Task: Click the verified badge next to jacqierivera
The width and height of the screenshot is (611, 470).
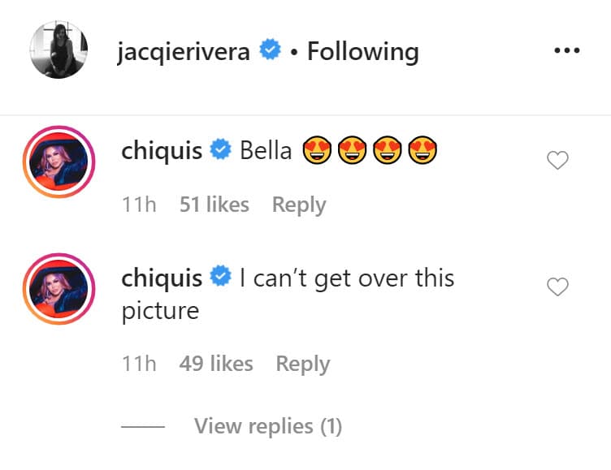Action: click(x=271, y=52)
